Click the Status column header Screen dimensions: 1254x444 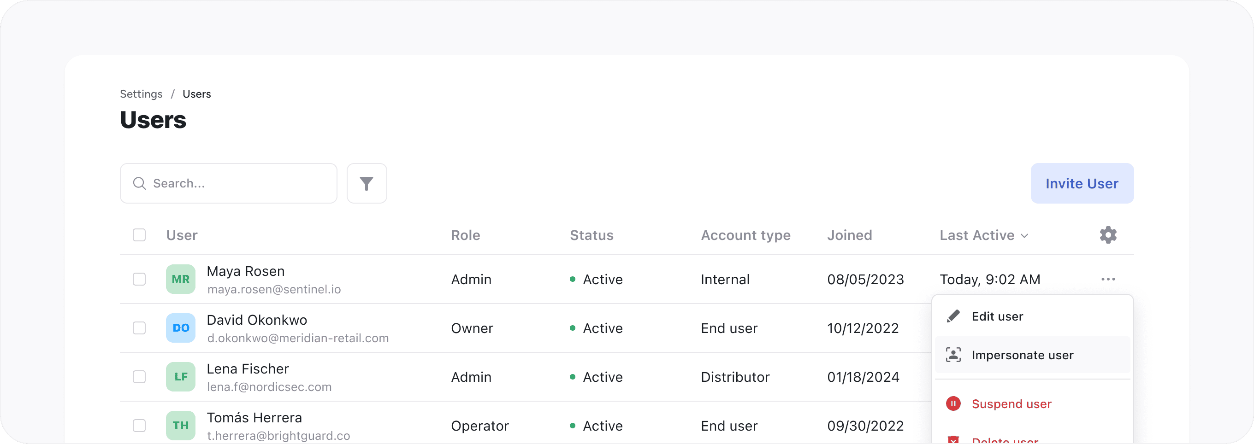tap(592, 235)
